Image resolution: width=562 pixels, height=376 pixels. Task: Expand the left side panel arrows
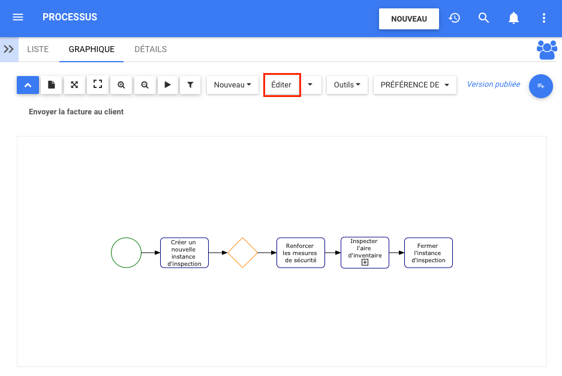9,49
